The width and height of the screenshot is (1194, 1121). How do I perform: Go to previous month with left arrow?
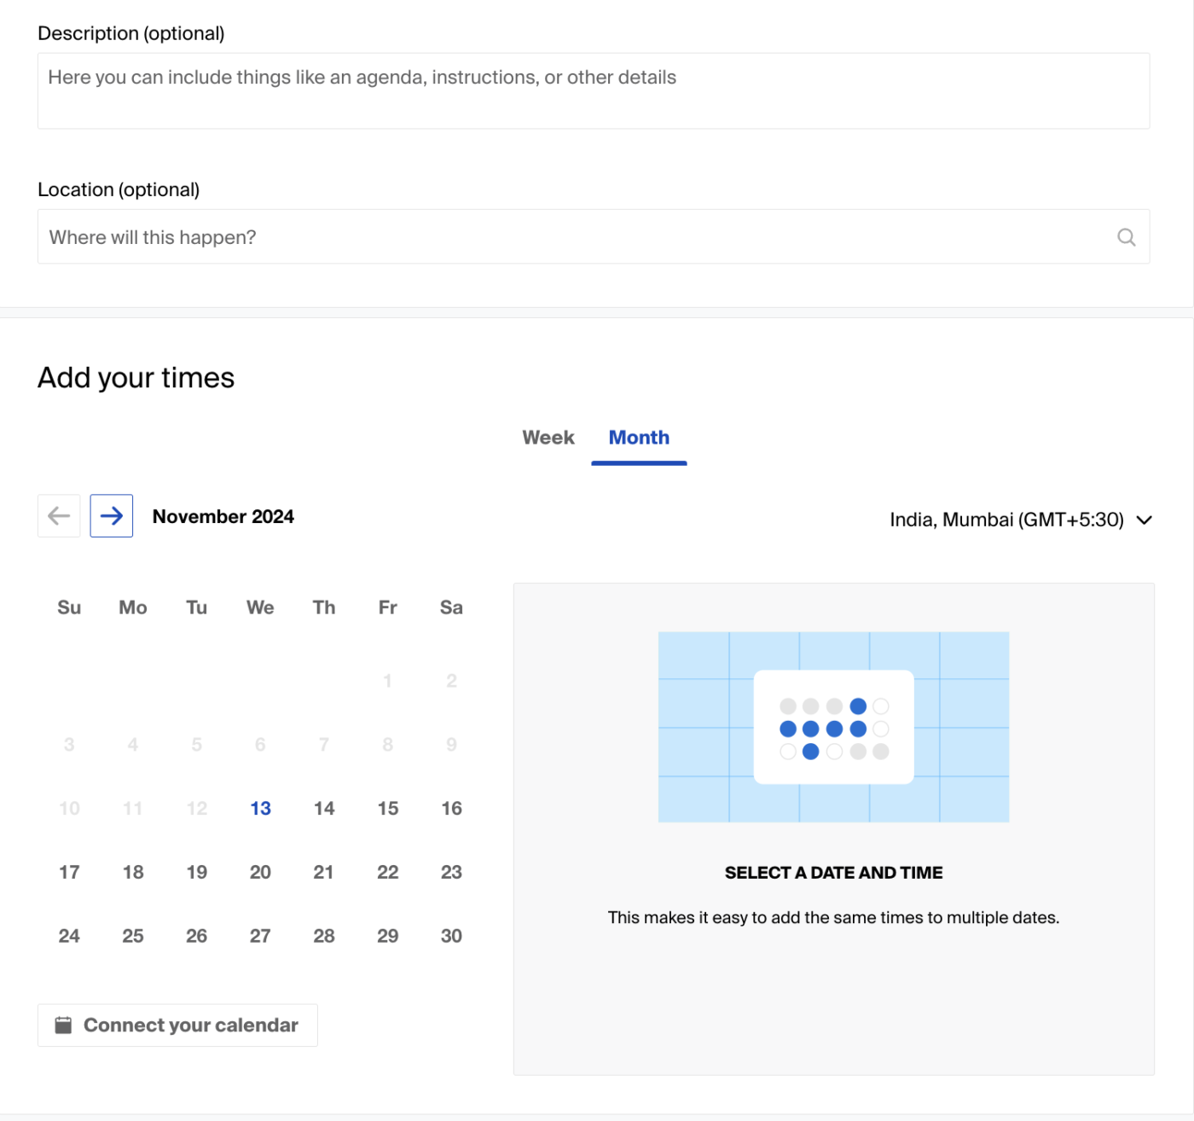pyautogui.click(x=59, y=516)
